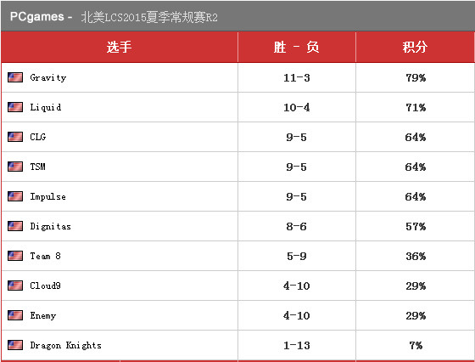Viewport: 475px width, 362px height.
Task: Click the 胜 - 负 column header
Action: pos(297,47)
